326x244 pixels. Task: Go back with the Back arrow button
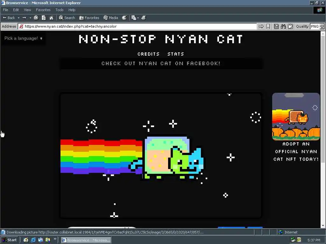9,18
